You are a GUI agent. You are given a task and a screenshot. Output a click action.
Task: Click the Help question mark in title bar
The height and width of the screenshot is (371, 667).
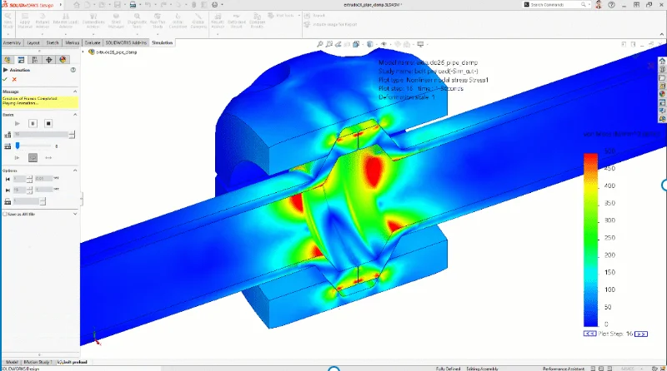point(611,5)
